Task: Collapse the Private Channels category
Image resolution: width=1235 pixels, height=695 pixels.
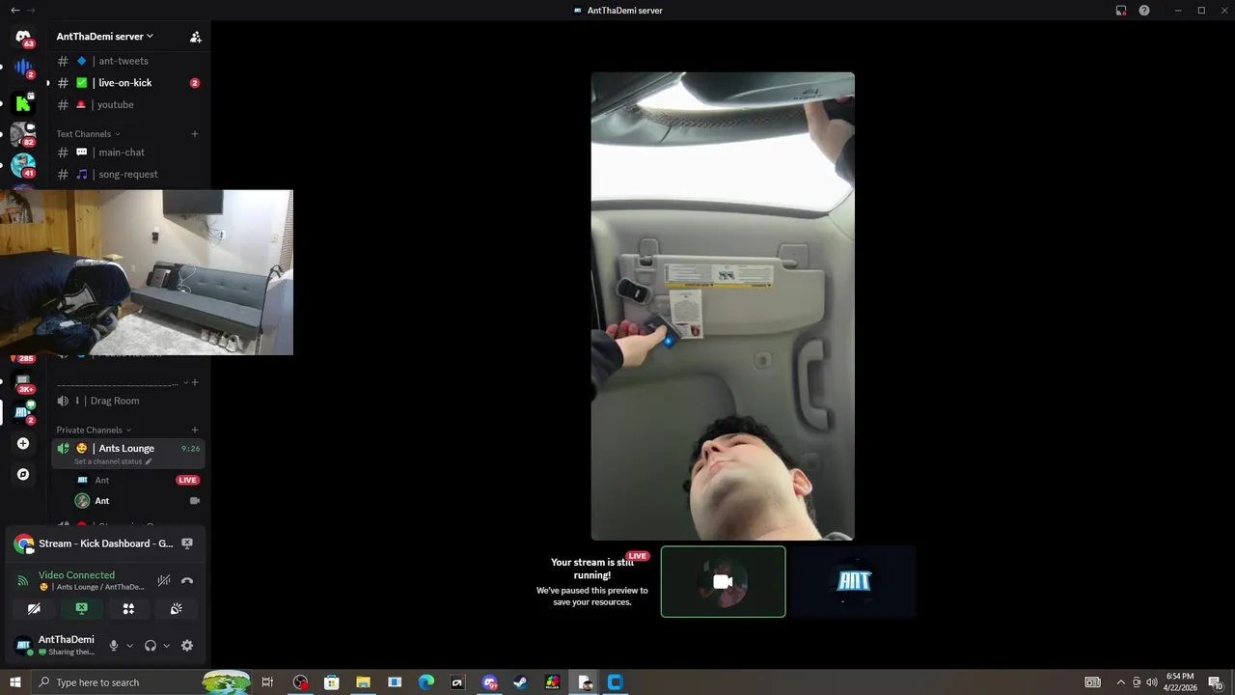Action: coord(94,431)
